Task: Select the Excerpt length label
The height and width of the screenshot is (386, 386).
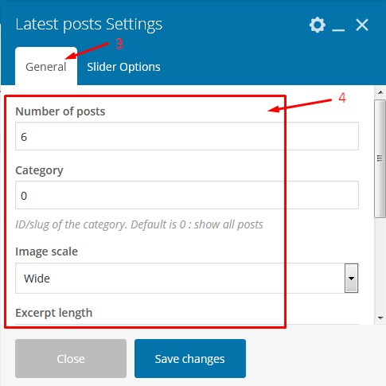Action: coord(54,313)
